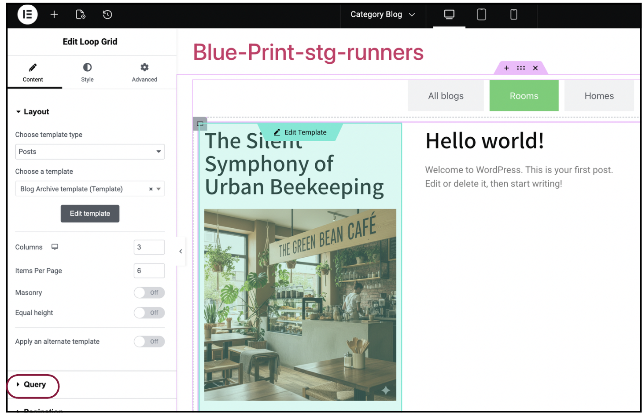Open the revision history icon
This screenshot has width=642, height=416.
107,15
